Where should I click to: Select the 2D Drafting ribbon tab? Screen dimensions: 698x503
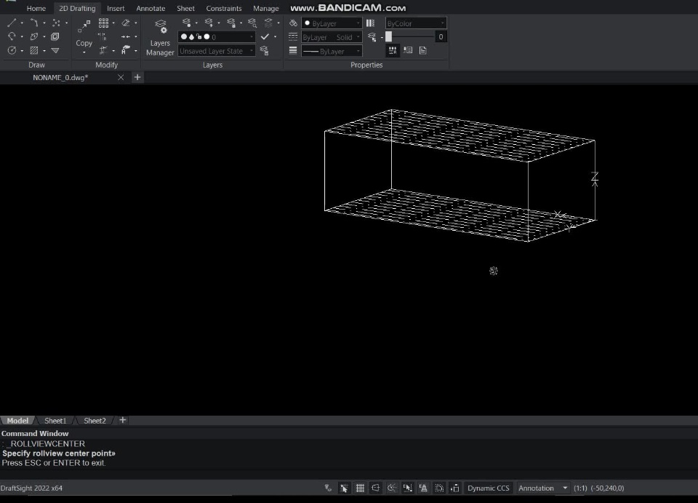(77, 8)
